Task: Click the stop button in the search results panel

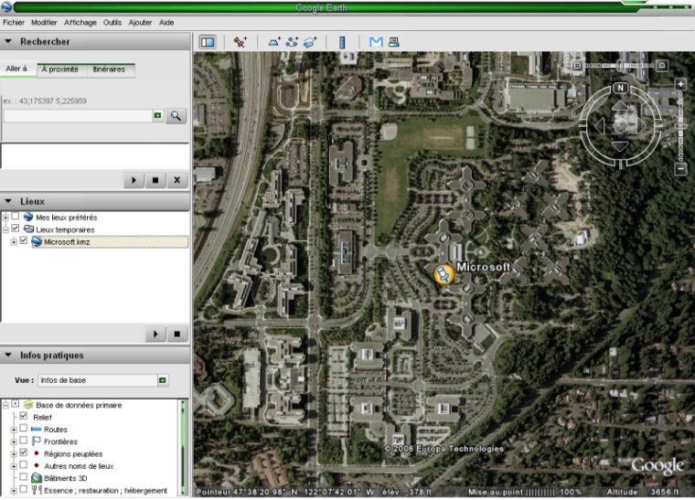Action: pos(155,180)
